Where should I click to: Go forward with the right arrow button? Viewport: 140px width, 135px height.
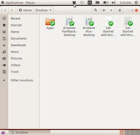12,10
